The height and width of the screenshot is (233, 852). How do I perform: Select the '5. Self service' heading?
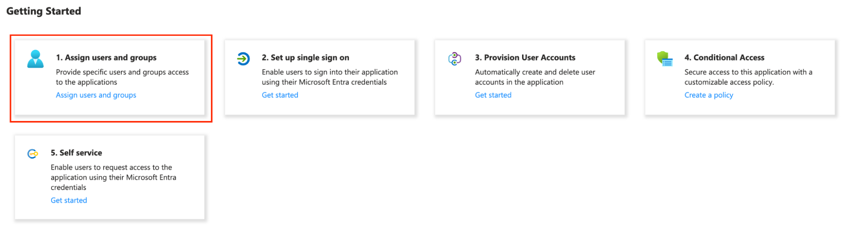[x=76, y=152]
